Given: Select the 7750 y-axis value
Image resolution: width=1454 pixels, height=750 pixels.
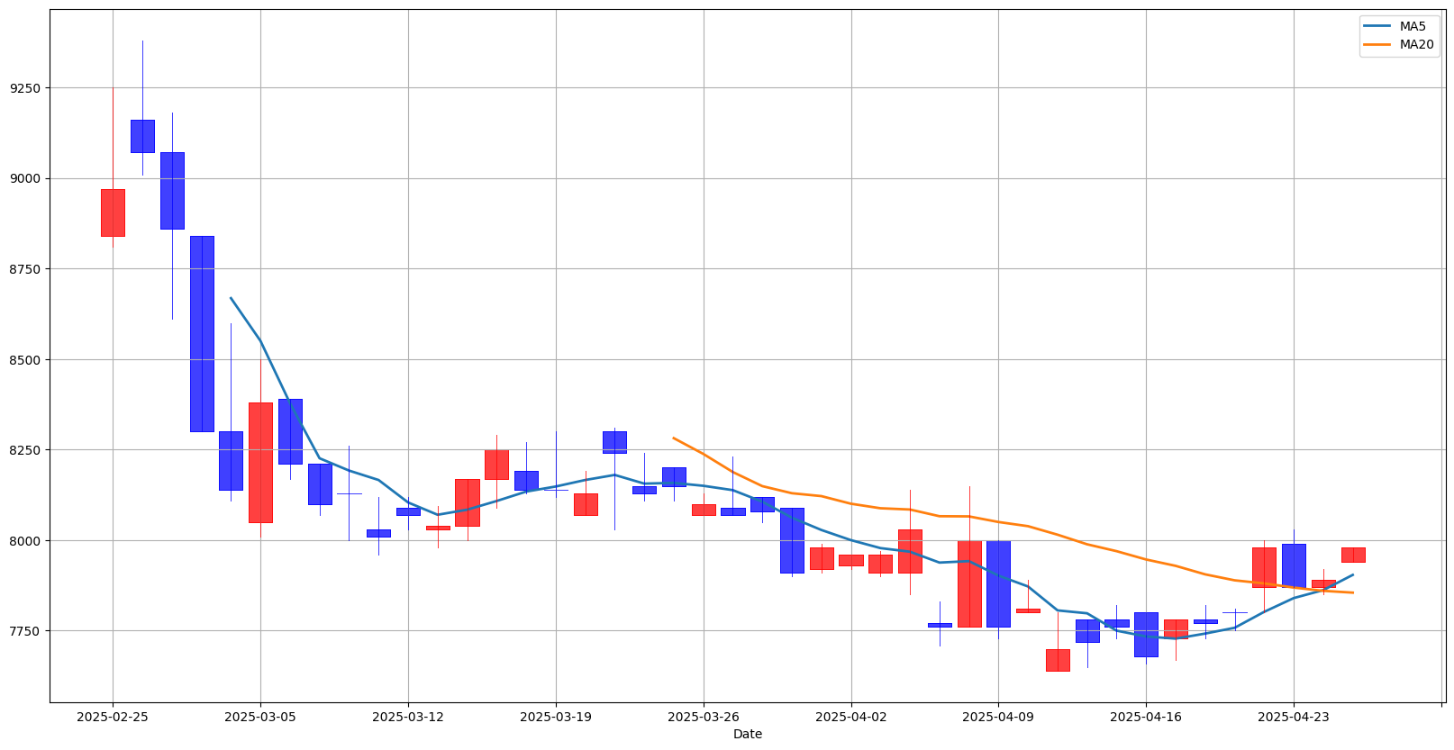Looking at the screenshot, I should pos(24,630).
